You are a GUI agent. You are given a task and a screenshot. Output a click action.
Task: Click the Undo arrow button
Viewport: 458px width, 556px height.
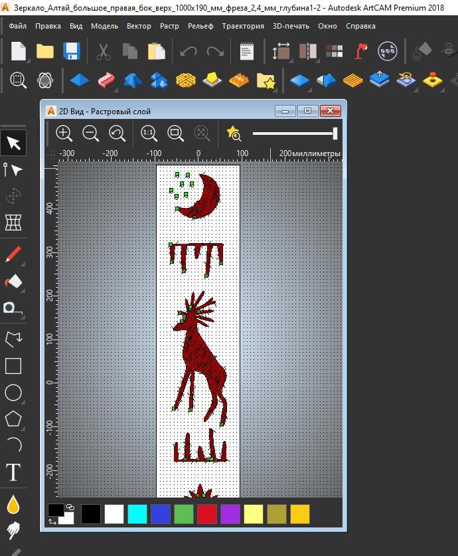coord(189,51)
